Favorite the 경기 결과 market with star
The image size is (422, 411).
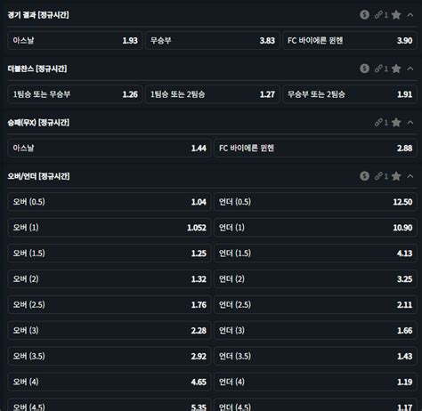point(396,15)
